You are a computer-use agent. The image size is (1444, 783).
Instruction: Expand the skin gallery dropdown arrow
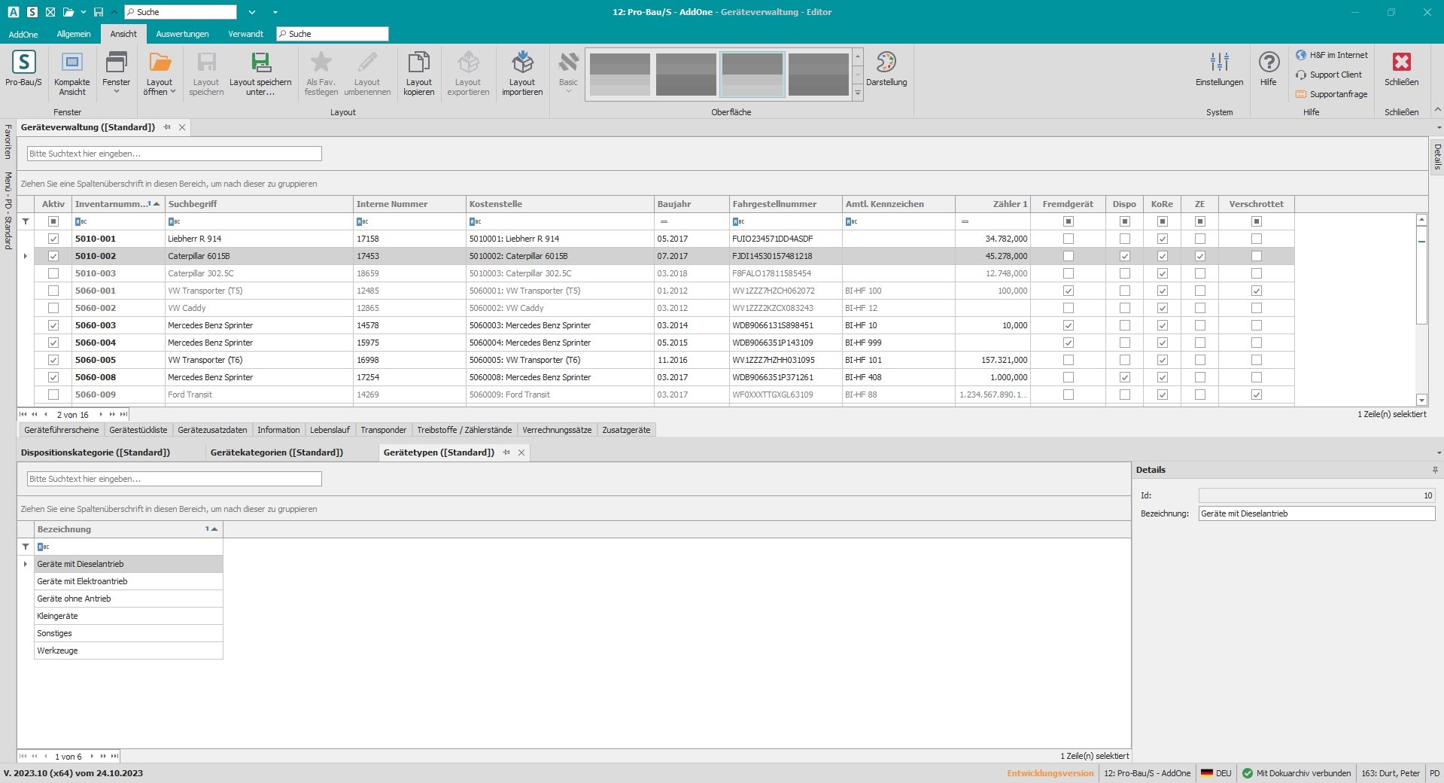857,94
